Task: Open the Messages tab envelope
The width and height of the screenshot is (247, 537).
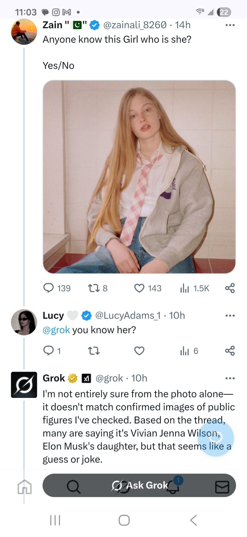Action: [x=222, y=487]
